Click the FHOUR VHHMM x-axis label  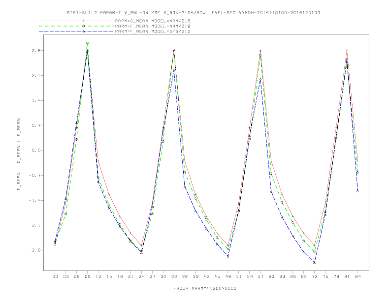(205, 288)
